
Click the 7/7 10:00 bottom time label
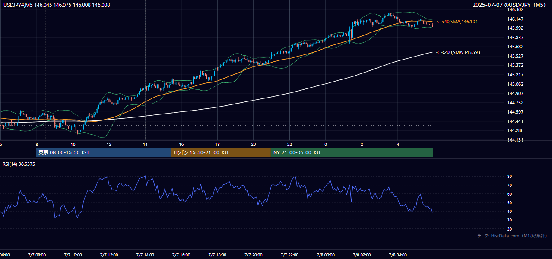point(73,255)
